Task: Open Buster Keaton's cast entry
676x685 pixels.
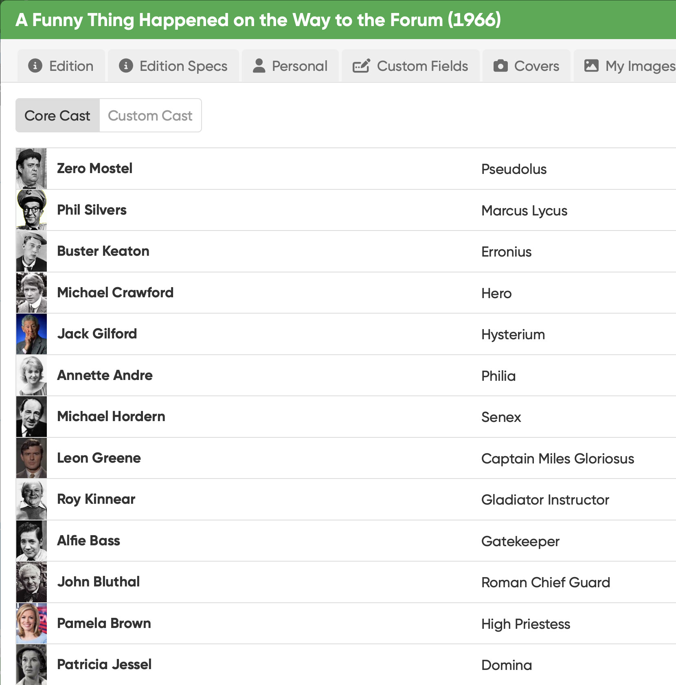Action: click(346, 251)
